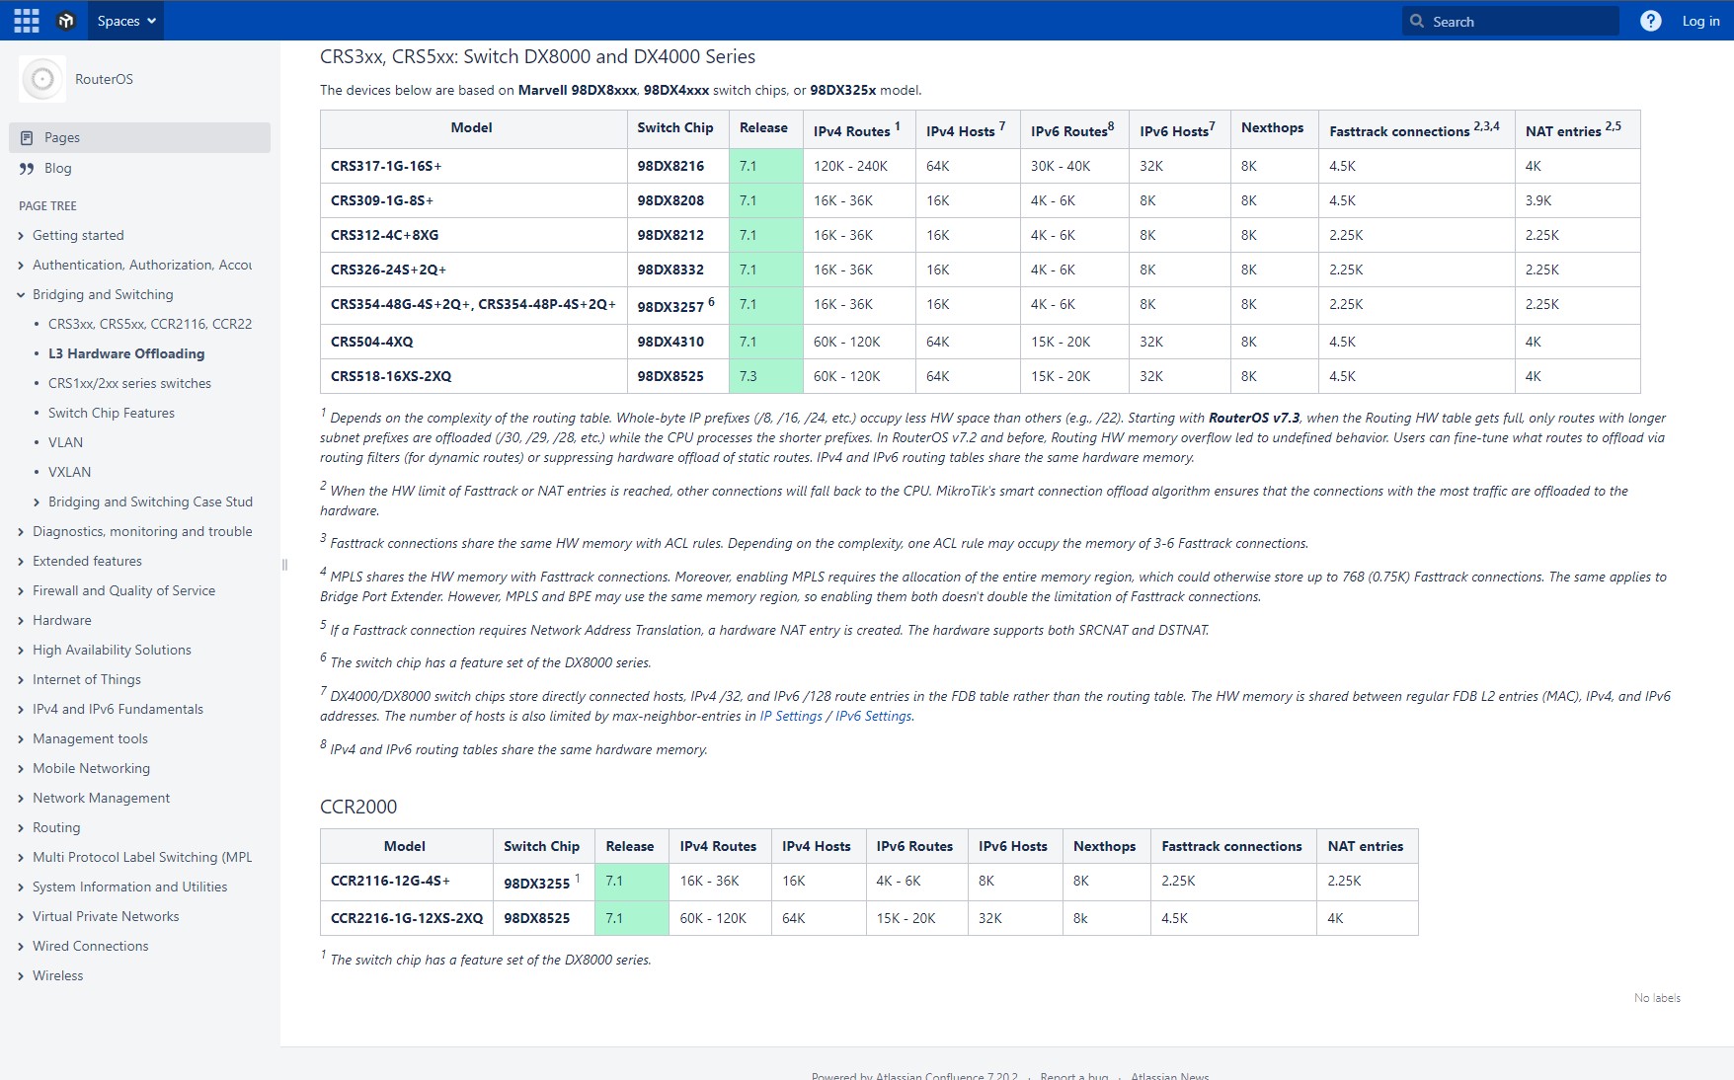This screenshot has height=1080, width=1734.
Task: Open the IP Settings link
Action: click(x=790, y=716)
